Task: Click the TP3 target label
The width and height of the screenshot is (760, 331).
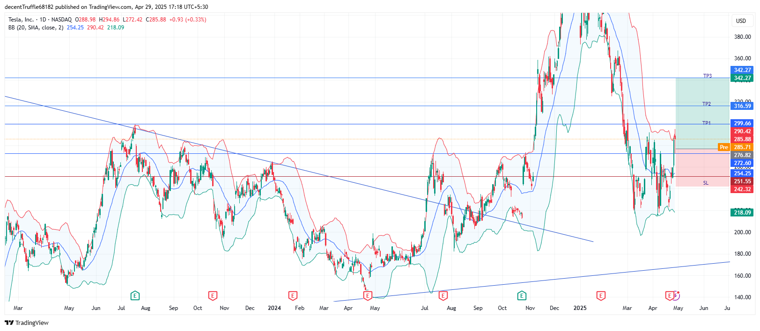Action: [x=707, y=76]
